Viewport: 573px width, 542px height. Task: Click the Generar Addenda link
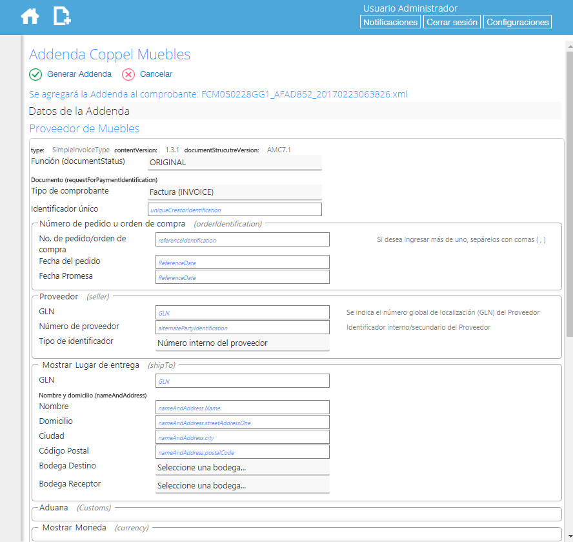(79, 74)
